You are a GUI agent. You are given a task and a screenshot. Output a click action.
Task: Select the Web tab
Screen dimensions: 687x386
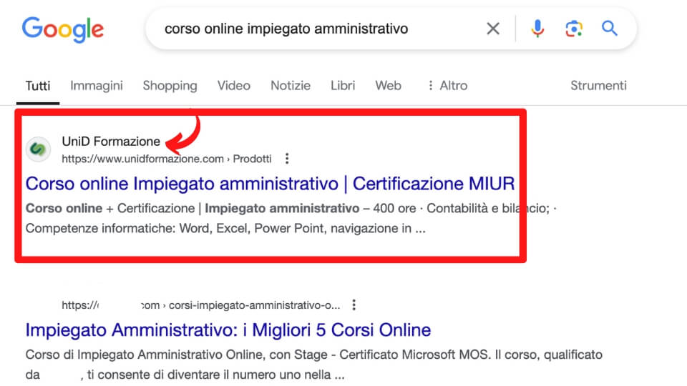[x=388, y=86]
